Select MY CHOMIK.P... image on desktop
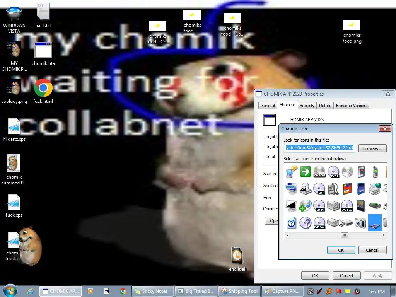 14,56
